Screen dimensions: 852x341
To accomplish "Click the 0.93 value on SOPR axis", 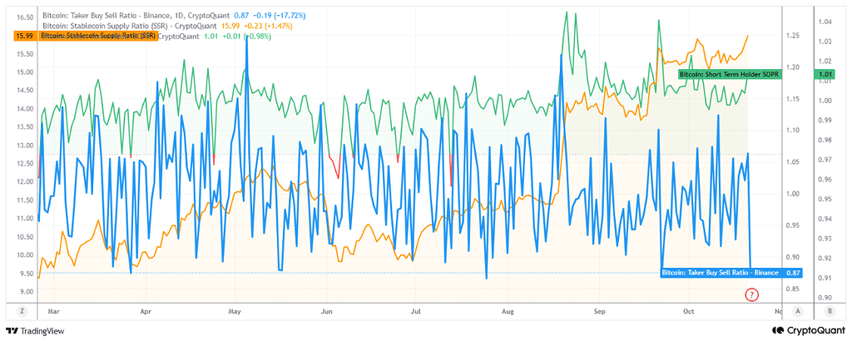I will click(826, 239).
